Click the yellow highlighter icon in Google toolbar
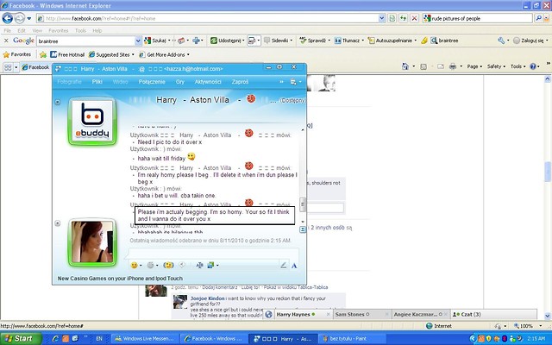This screenshot has height=345, width=552. [x=424, y=41]
